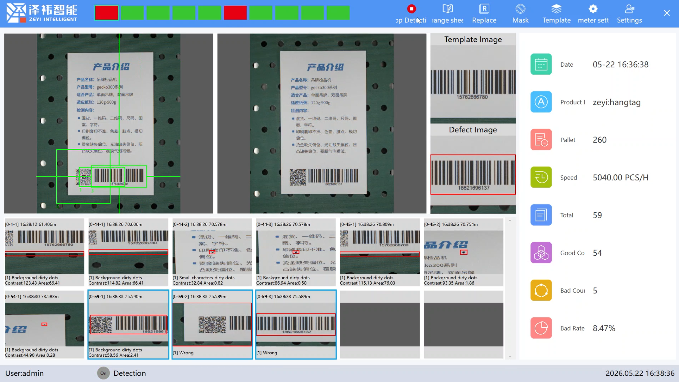Open defect thumbnail 0-44-1
679x382 pixels.
128,252
